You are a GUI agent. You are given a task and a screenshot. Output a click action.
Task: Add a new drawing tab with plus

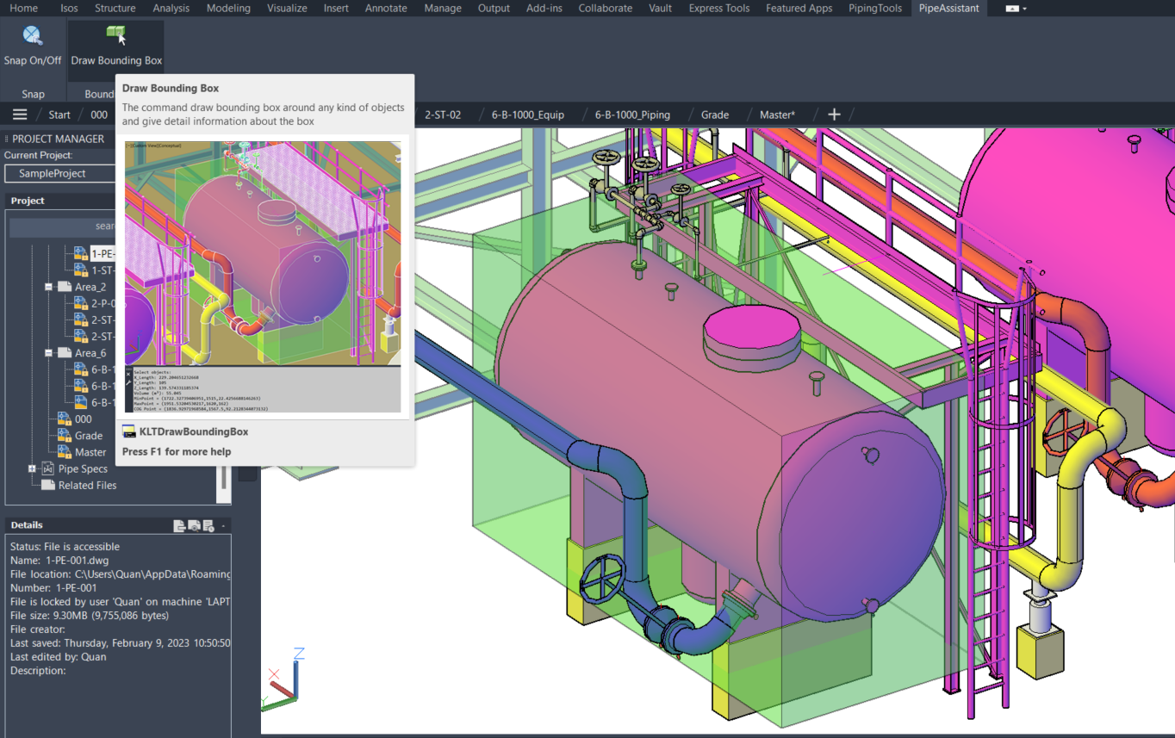point(834,115)
